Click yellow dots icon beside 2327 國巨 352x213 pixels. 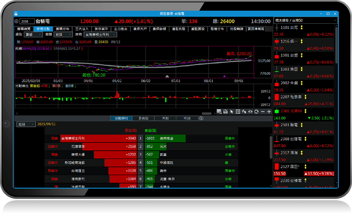tap(305, 166)
